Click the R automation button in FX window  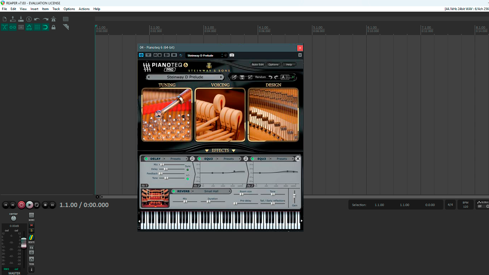pyautogui.click(x=155, y=55)
